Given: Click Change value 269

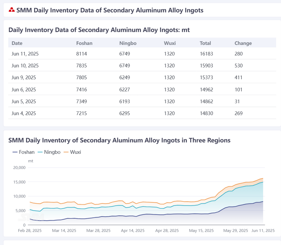Looking at the screenshot, I should coord(238,114).
